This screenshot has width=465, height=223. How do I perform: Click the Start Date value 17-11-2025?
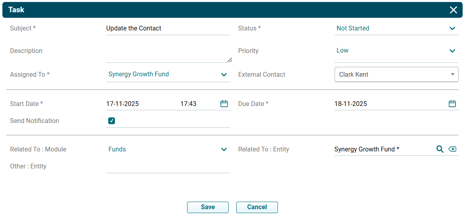coord(123,104)
